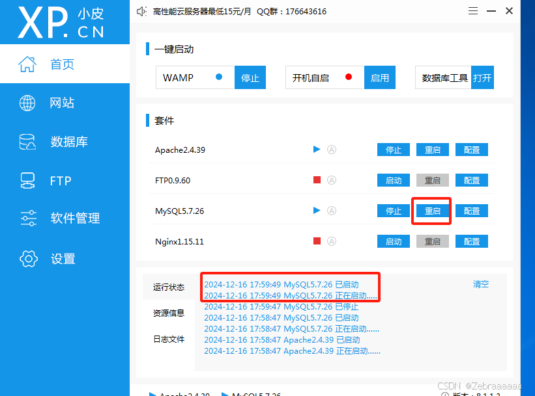535x396 pixels.
Task: Clear the log with 清空
Action: point(481,284)
